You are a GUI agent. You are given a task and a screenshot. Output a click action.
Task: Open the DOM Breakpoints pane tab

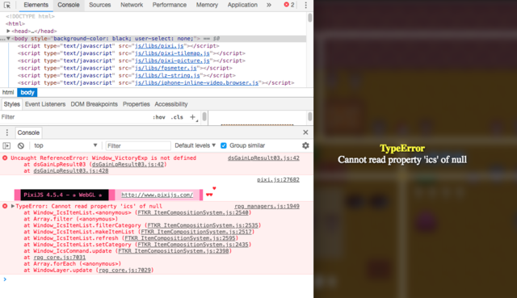(94, 104)
